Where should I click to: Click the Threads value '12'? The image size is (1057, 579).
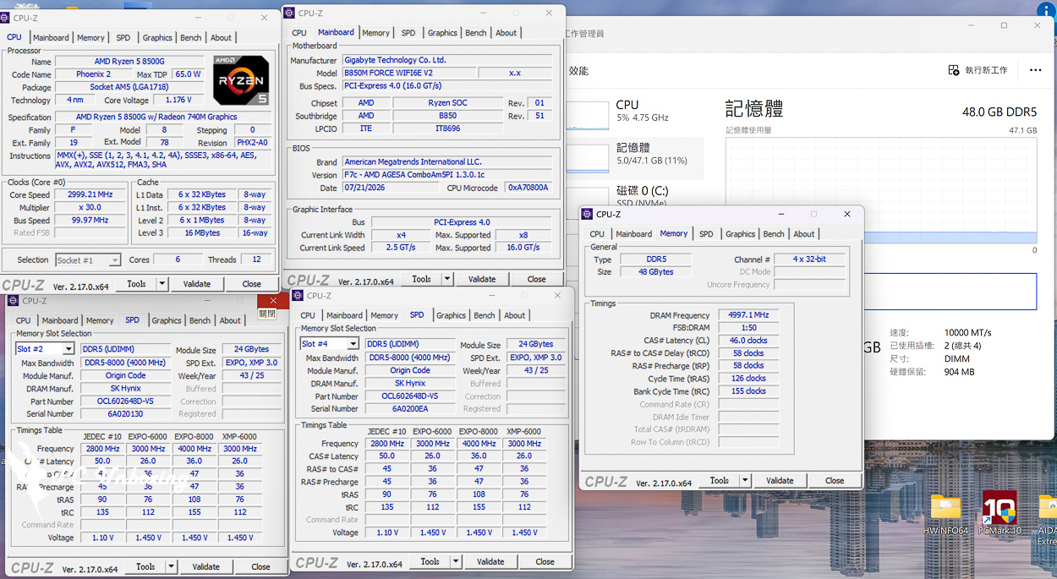256,259
